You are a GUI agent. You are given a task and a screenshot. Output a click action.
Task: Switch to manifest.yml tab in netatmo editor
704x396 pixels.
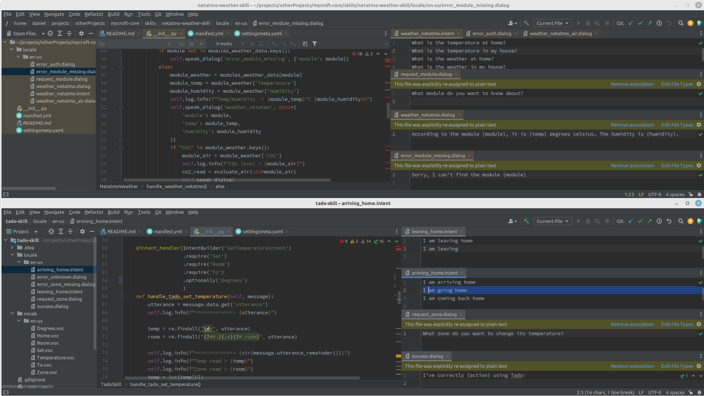tap(209, 33)
